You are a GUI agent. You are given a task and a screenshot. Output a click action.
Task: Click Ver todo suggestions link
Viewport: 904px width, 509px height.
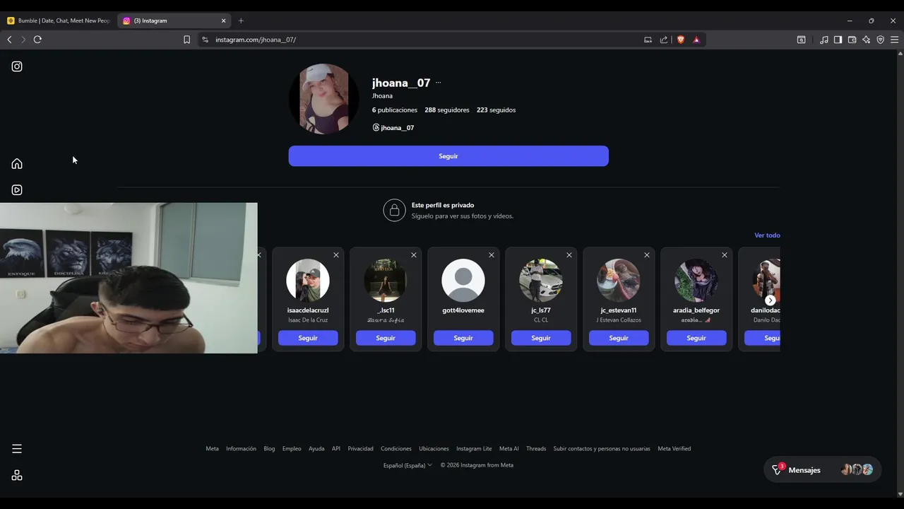tap(767, 235)
